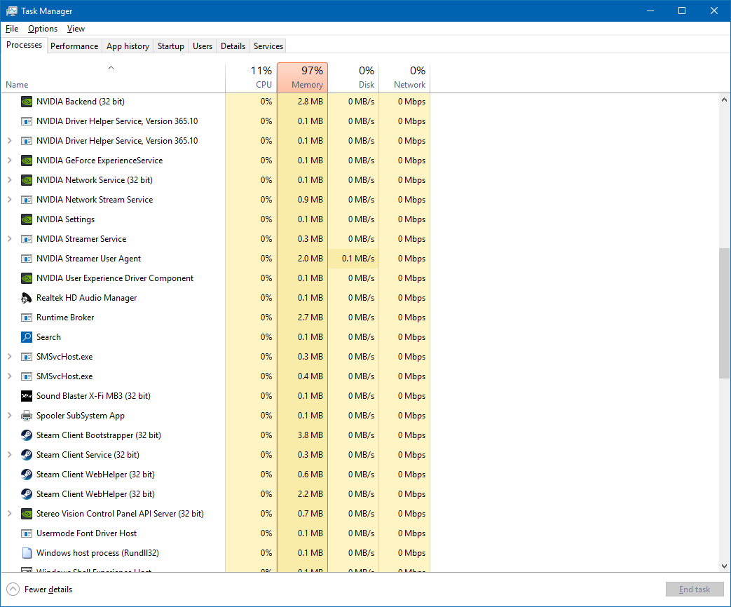Sort processes by the Name column header
This screenshot has width=731, height=607.
click(113, 77)
